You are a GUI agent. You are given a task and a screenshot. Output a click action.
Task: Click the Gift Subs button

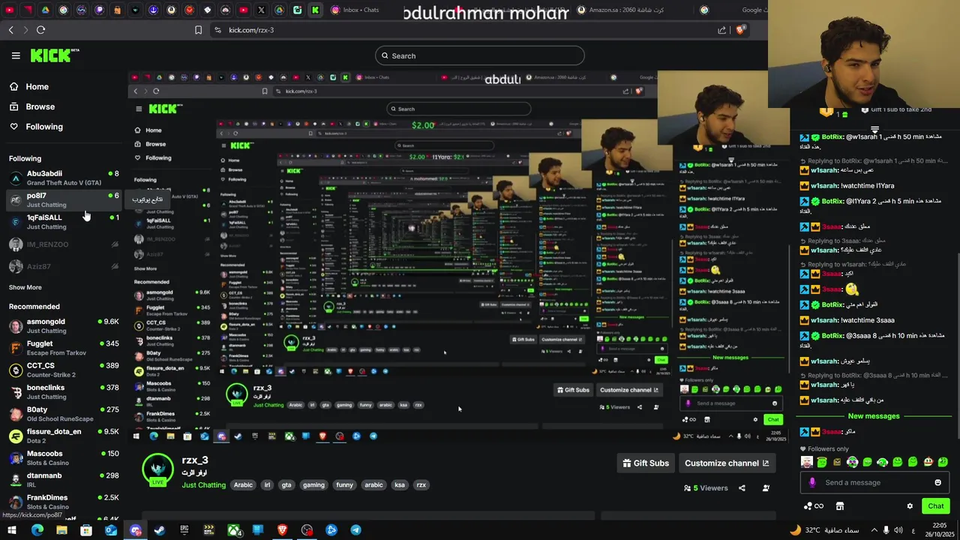(x=646, y=463)
